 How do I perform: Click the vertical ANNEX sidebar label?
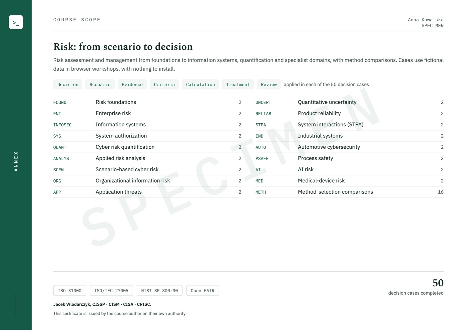16,161
